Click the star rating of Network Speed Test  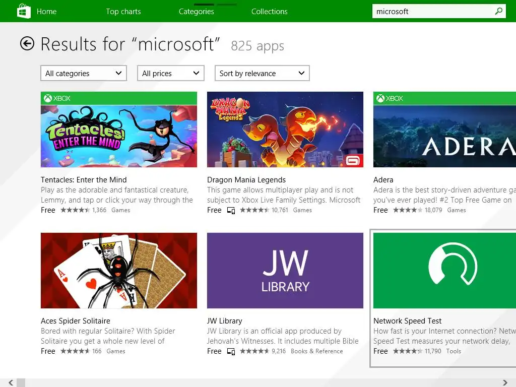click(408, 351)
